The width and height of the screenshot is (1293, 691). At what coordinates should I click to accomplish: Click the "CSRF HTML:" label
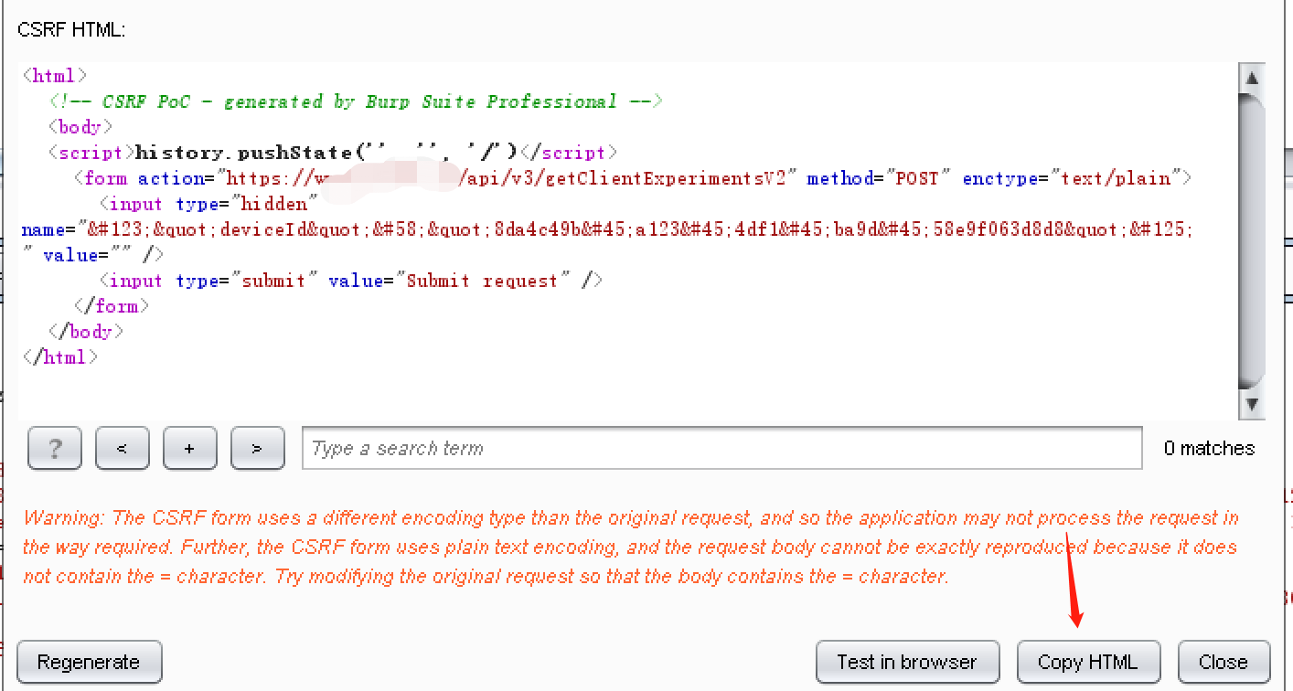pyautogui.click(x=71, y=29)
